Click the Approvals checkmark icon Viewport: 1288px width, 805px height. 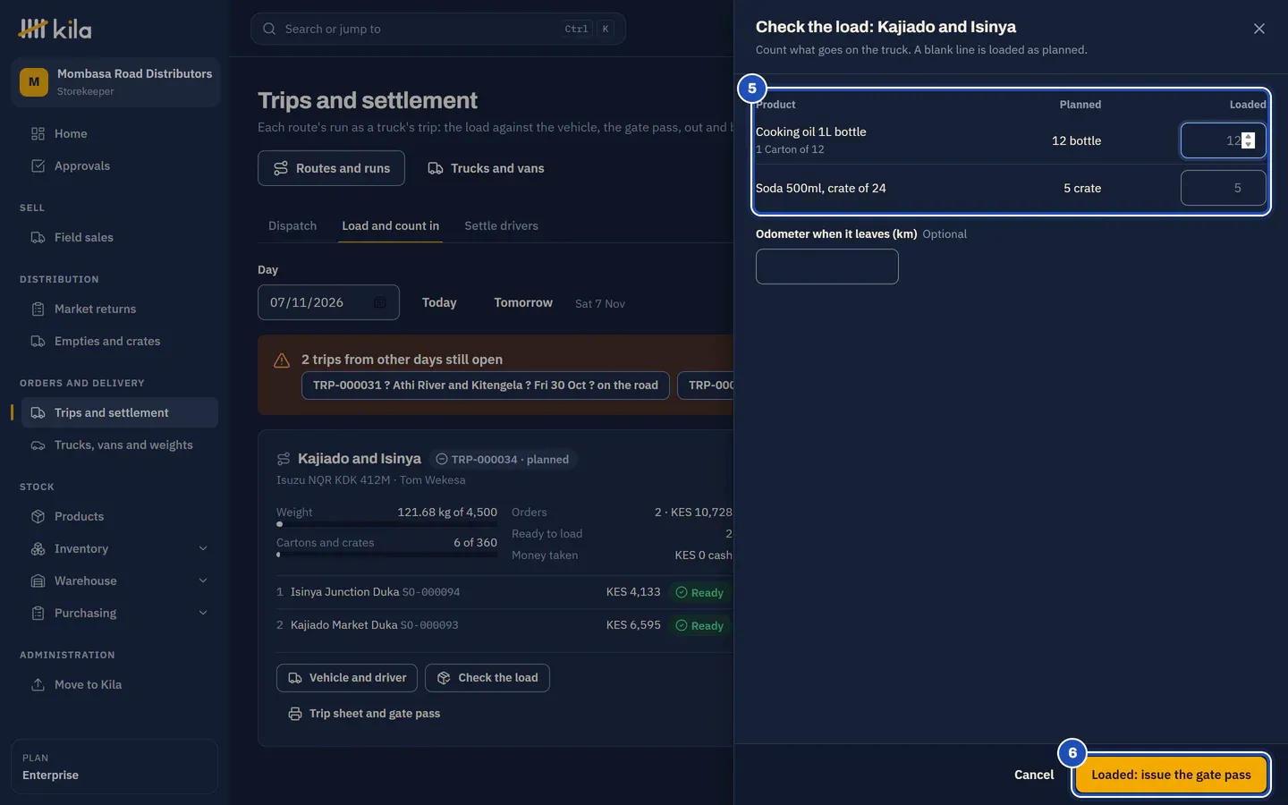[38, 165]
